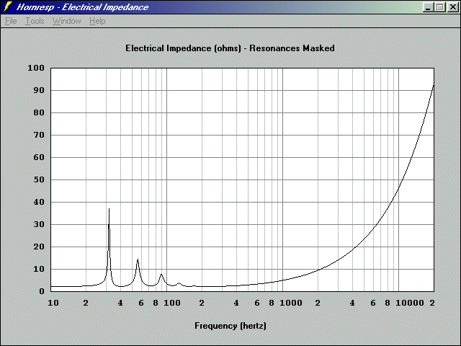Click the 'Frequency (hertz)' axis label
The width and height of the screenshot is (461, 346).
(x=230, y=326)
